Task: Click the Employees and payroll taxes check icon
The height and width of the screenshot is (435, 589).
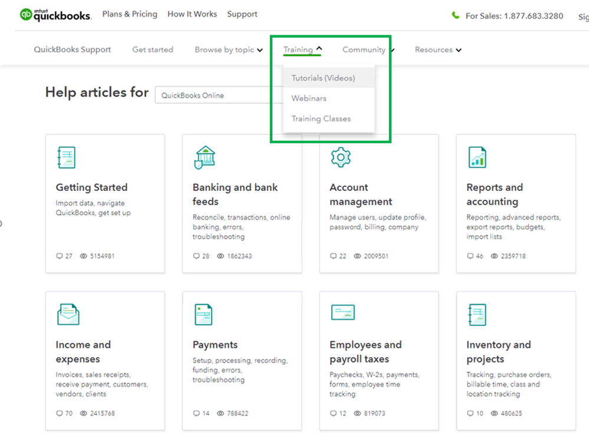Action: click(343, 312)
